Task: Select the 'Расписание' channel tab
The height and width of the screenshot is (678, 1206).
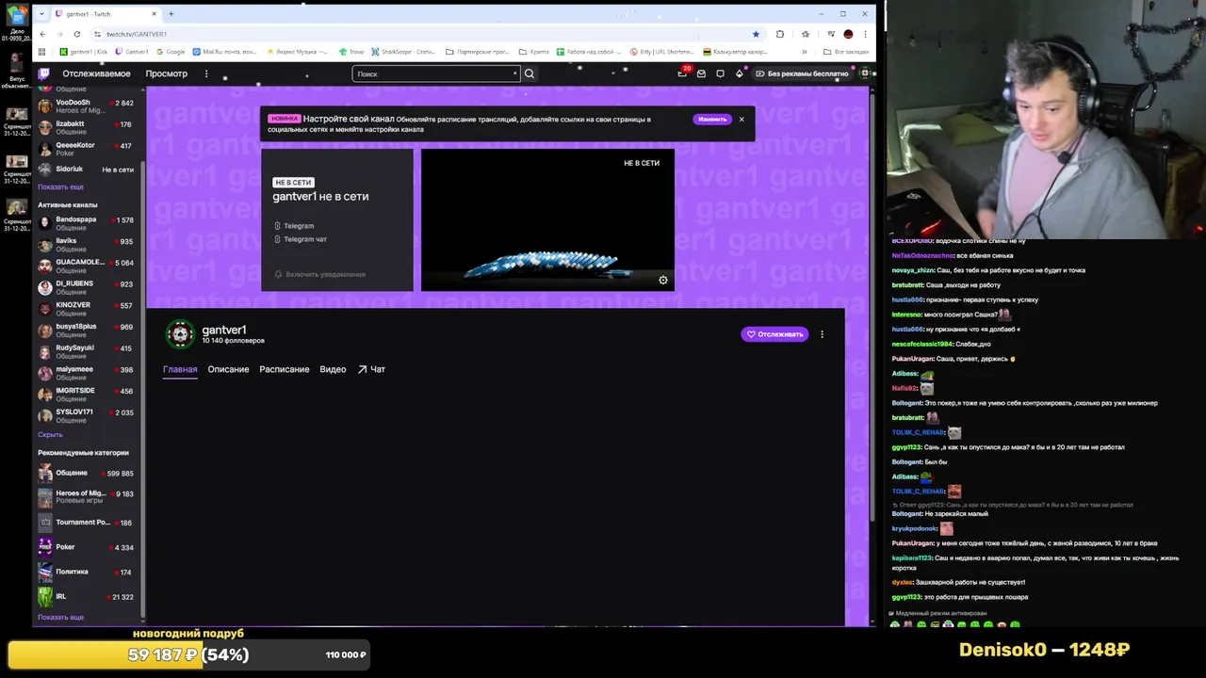Action: 285,369
